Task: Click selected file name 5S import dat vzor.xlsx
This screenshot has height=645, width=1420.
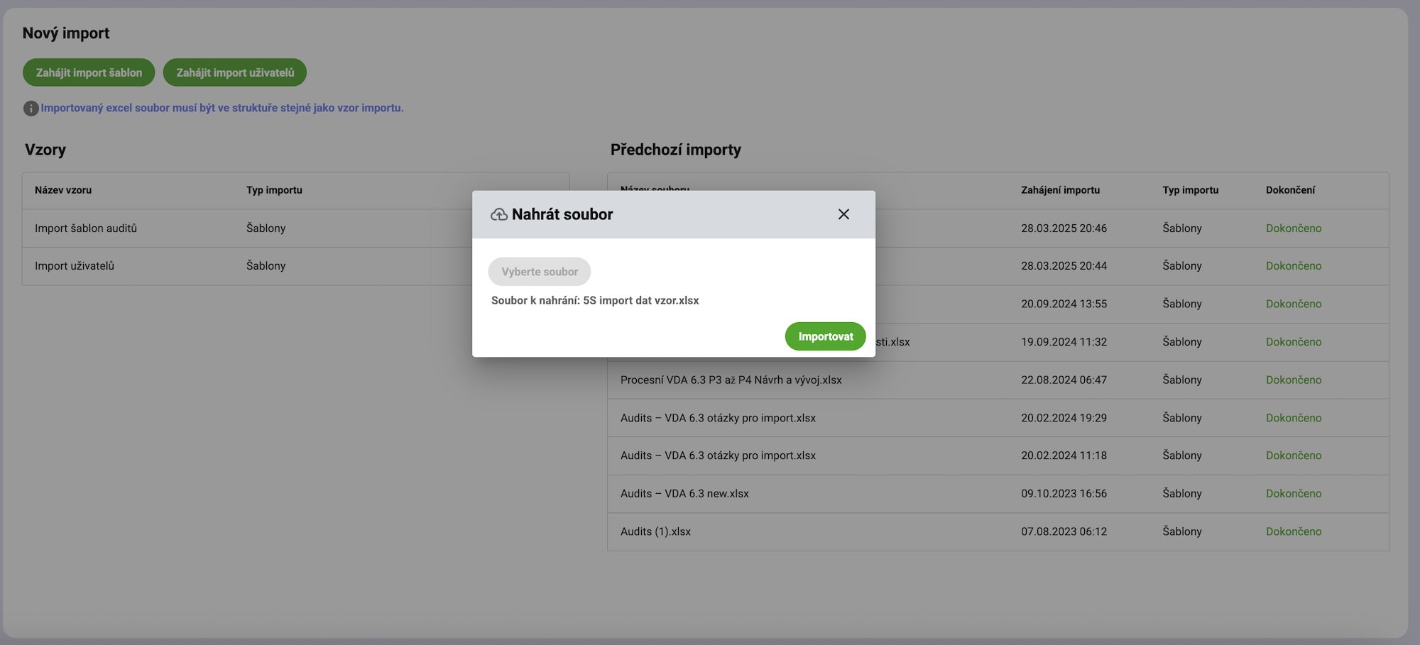Action: [640, 301]
